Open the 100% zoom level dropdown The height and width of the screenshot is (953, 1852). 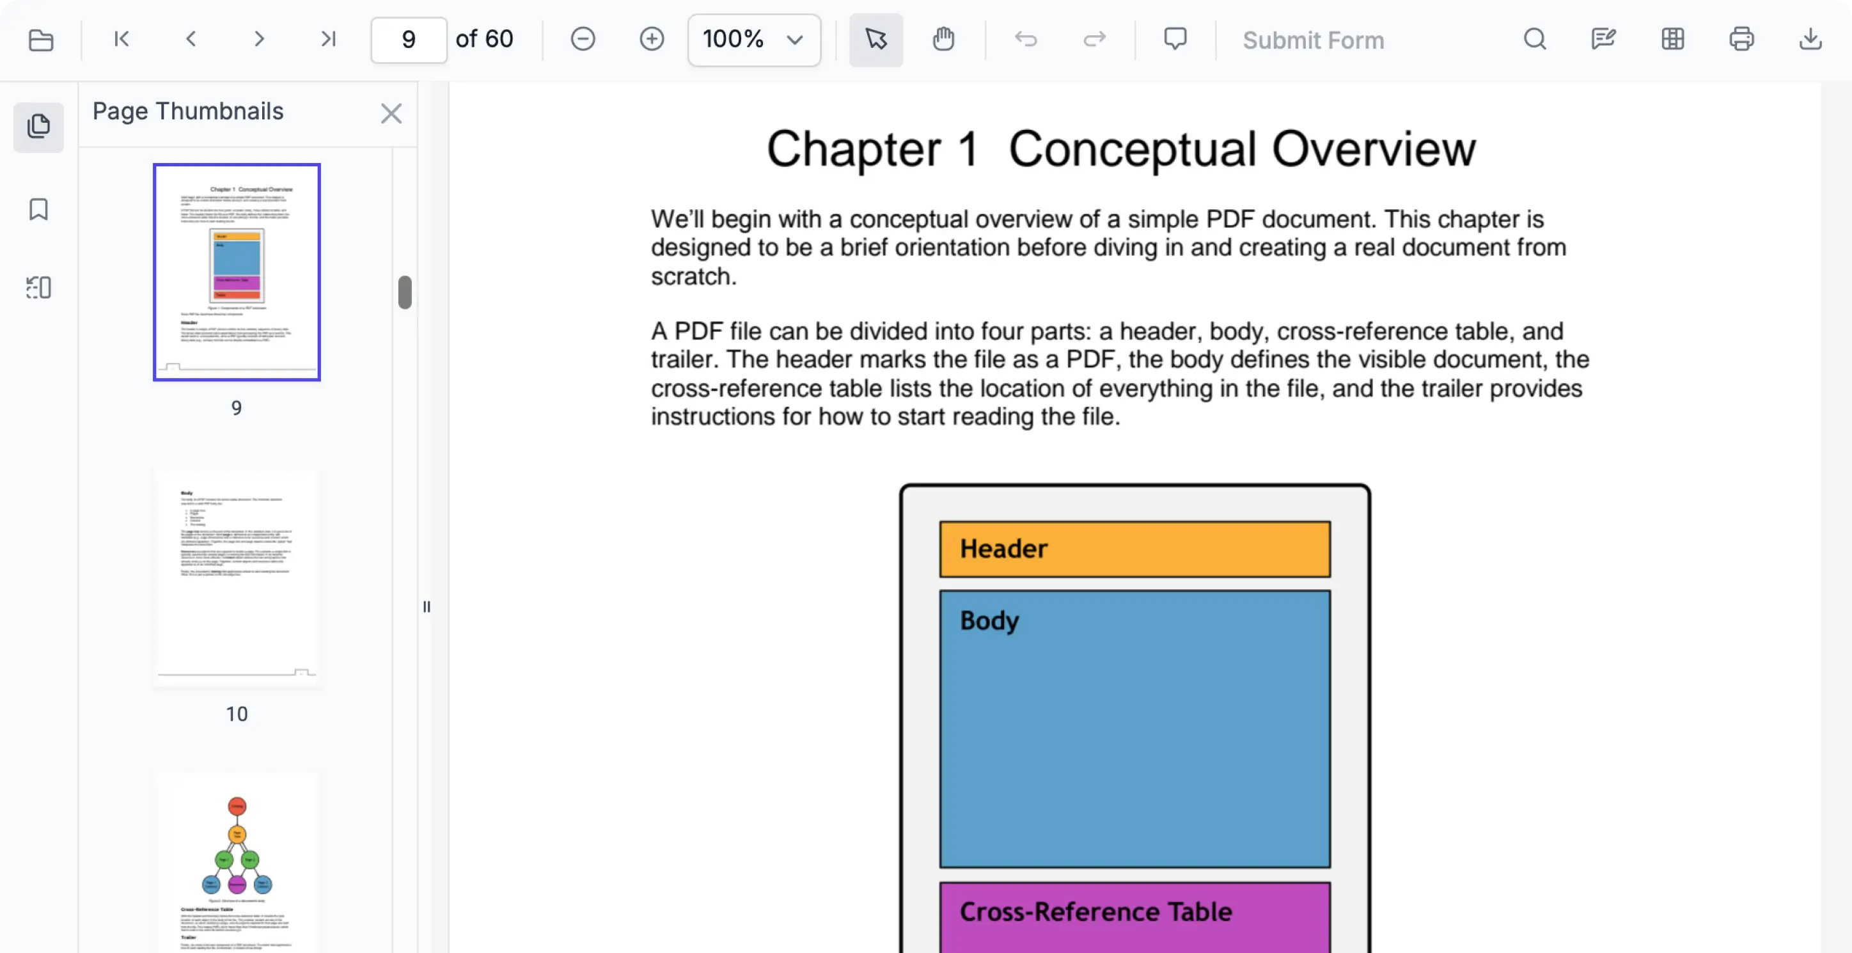pos(753,40)
